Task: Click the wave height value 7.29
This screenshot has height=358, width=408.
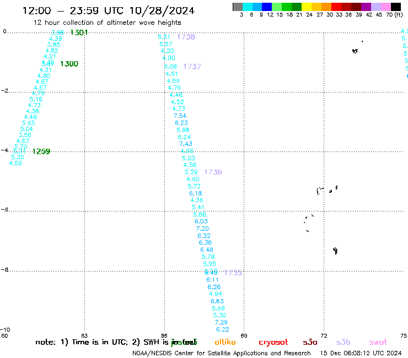Action: [221, 322]
